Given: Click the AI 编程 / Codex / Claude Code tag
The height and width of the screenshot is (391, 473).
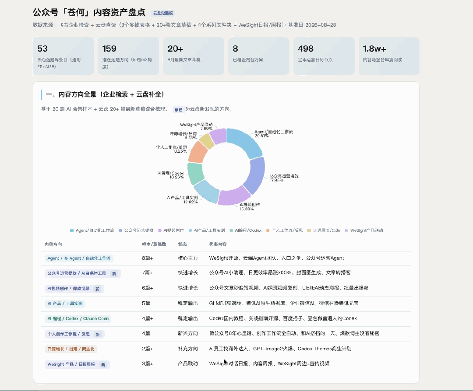Looking at the screenshot, I should point(78,319).
